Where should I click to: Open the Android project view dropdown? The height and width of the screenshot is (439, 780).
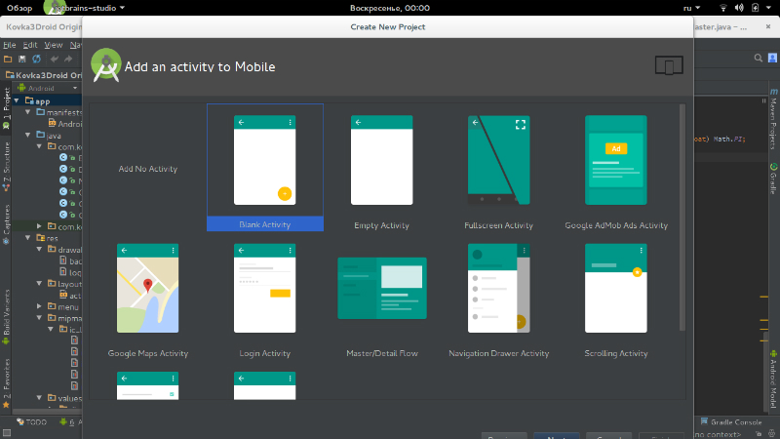[48, 88]
